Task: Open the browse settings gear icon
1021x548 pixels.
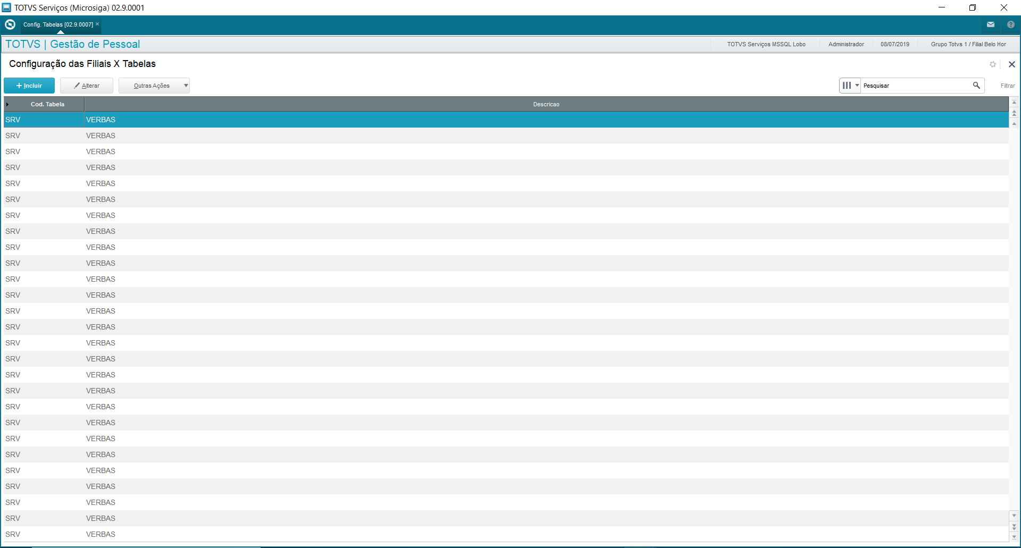Action: tap(993, 64)
